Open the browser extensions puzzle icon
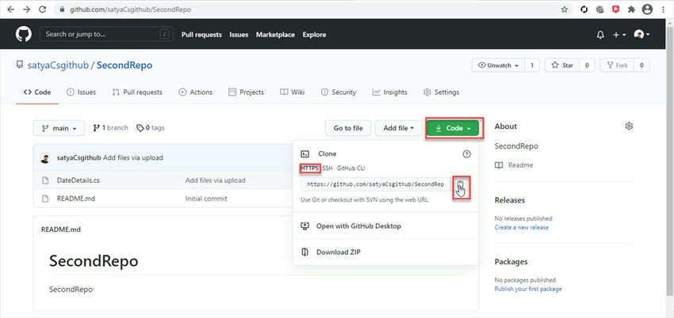 (631, 9)
